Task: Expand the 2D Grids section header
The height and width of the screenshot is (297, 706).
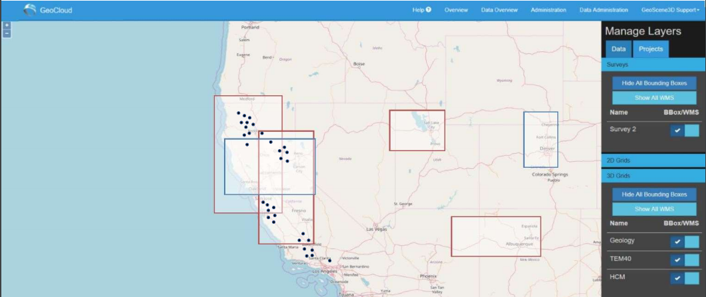Action: tap(653, 160)
